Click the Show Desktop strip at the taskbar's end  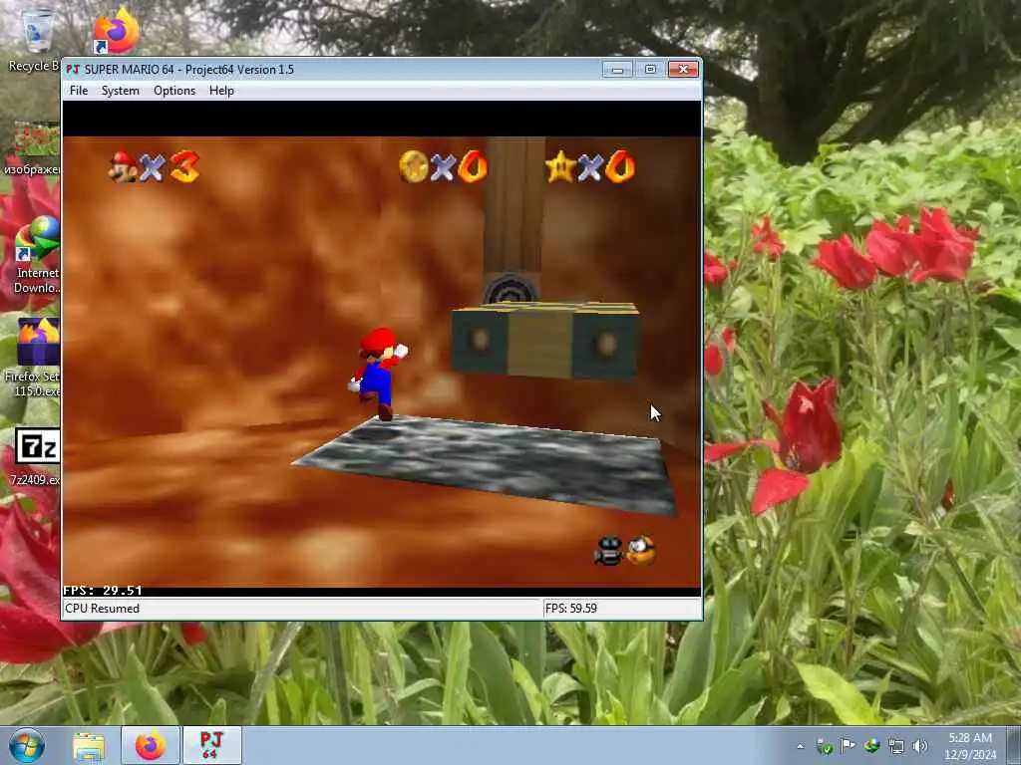pos(1013,745)
